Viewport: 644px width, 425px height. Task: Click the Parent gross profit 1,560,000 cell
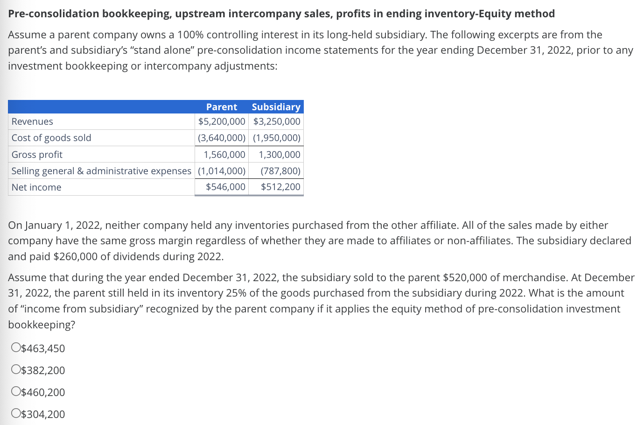[224, 155]
